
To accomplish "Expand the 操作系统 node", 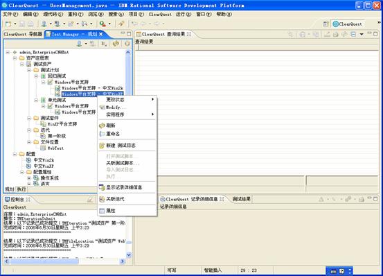I will click(x=29, y=178).
